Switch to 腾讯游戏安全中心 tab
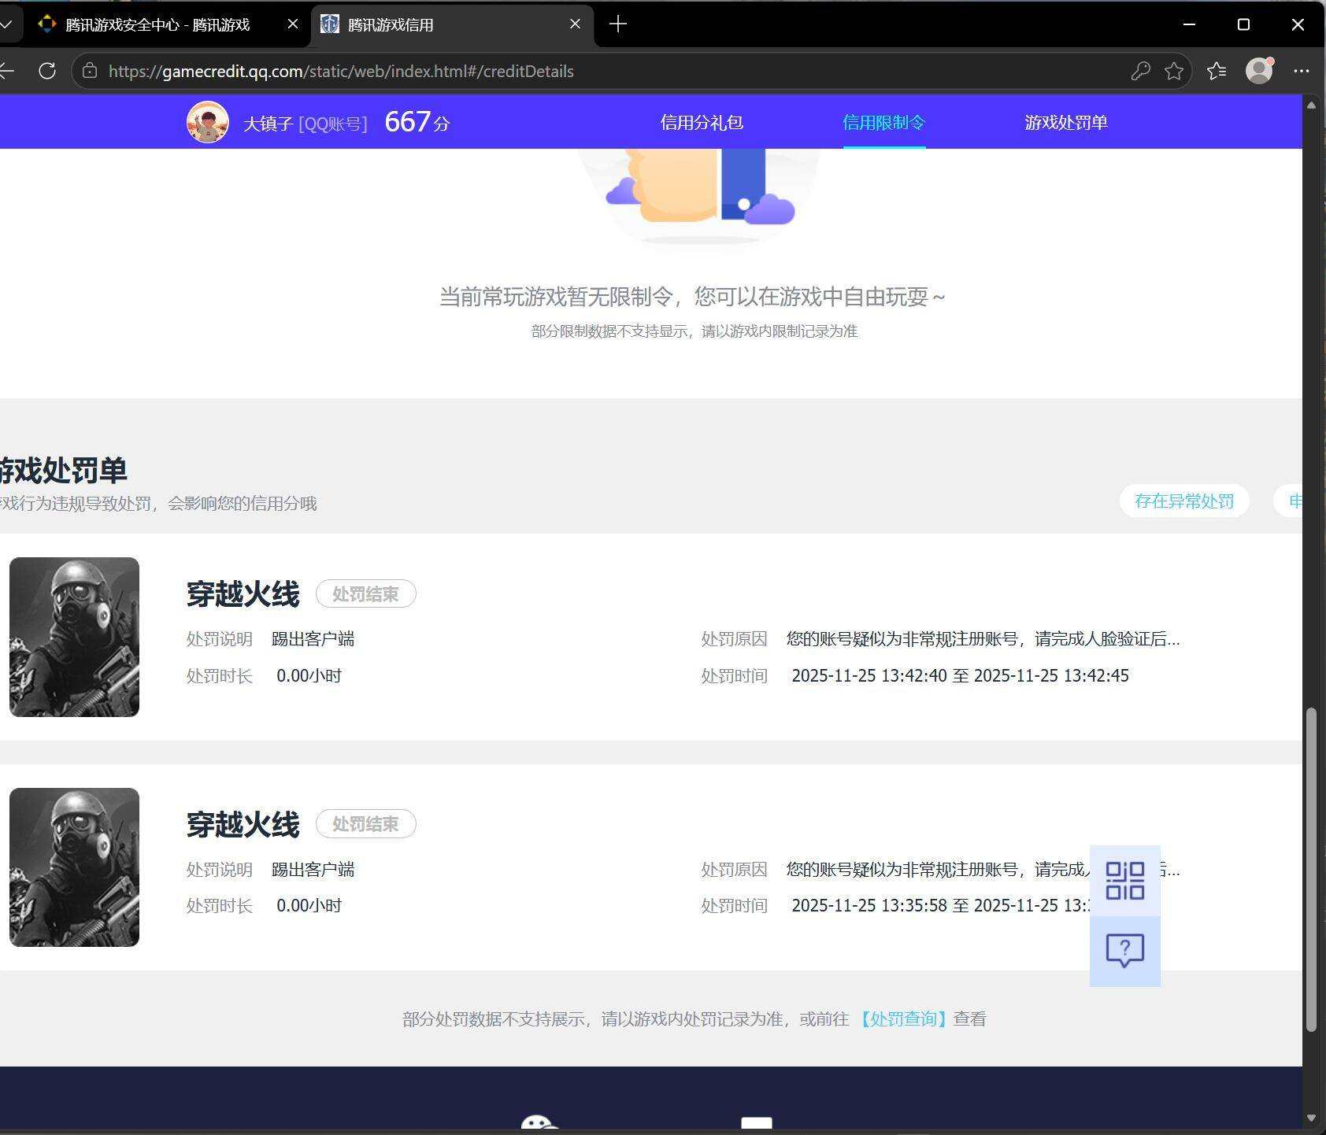This screenshot has width=1326, height=1135. (x=157, y=24)
